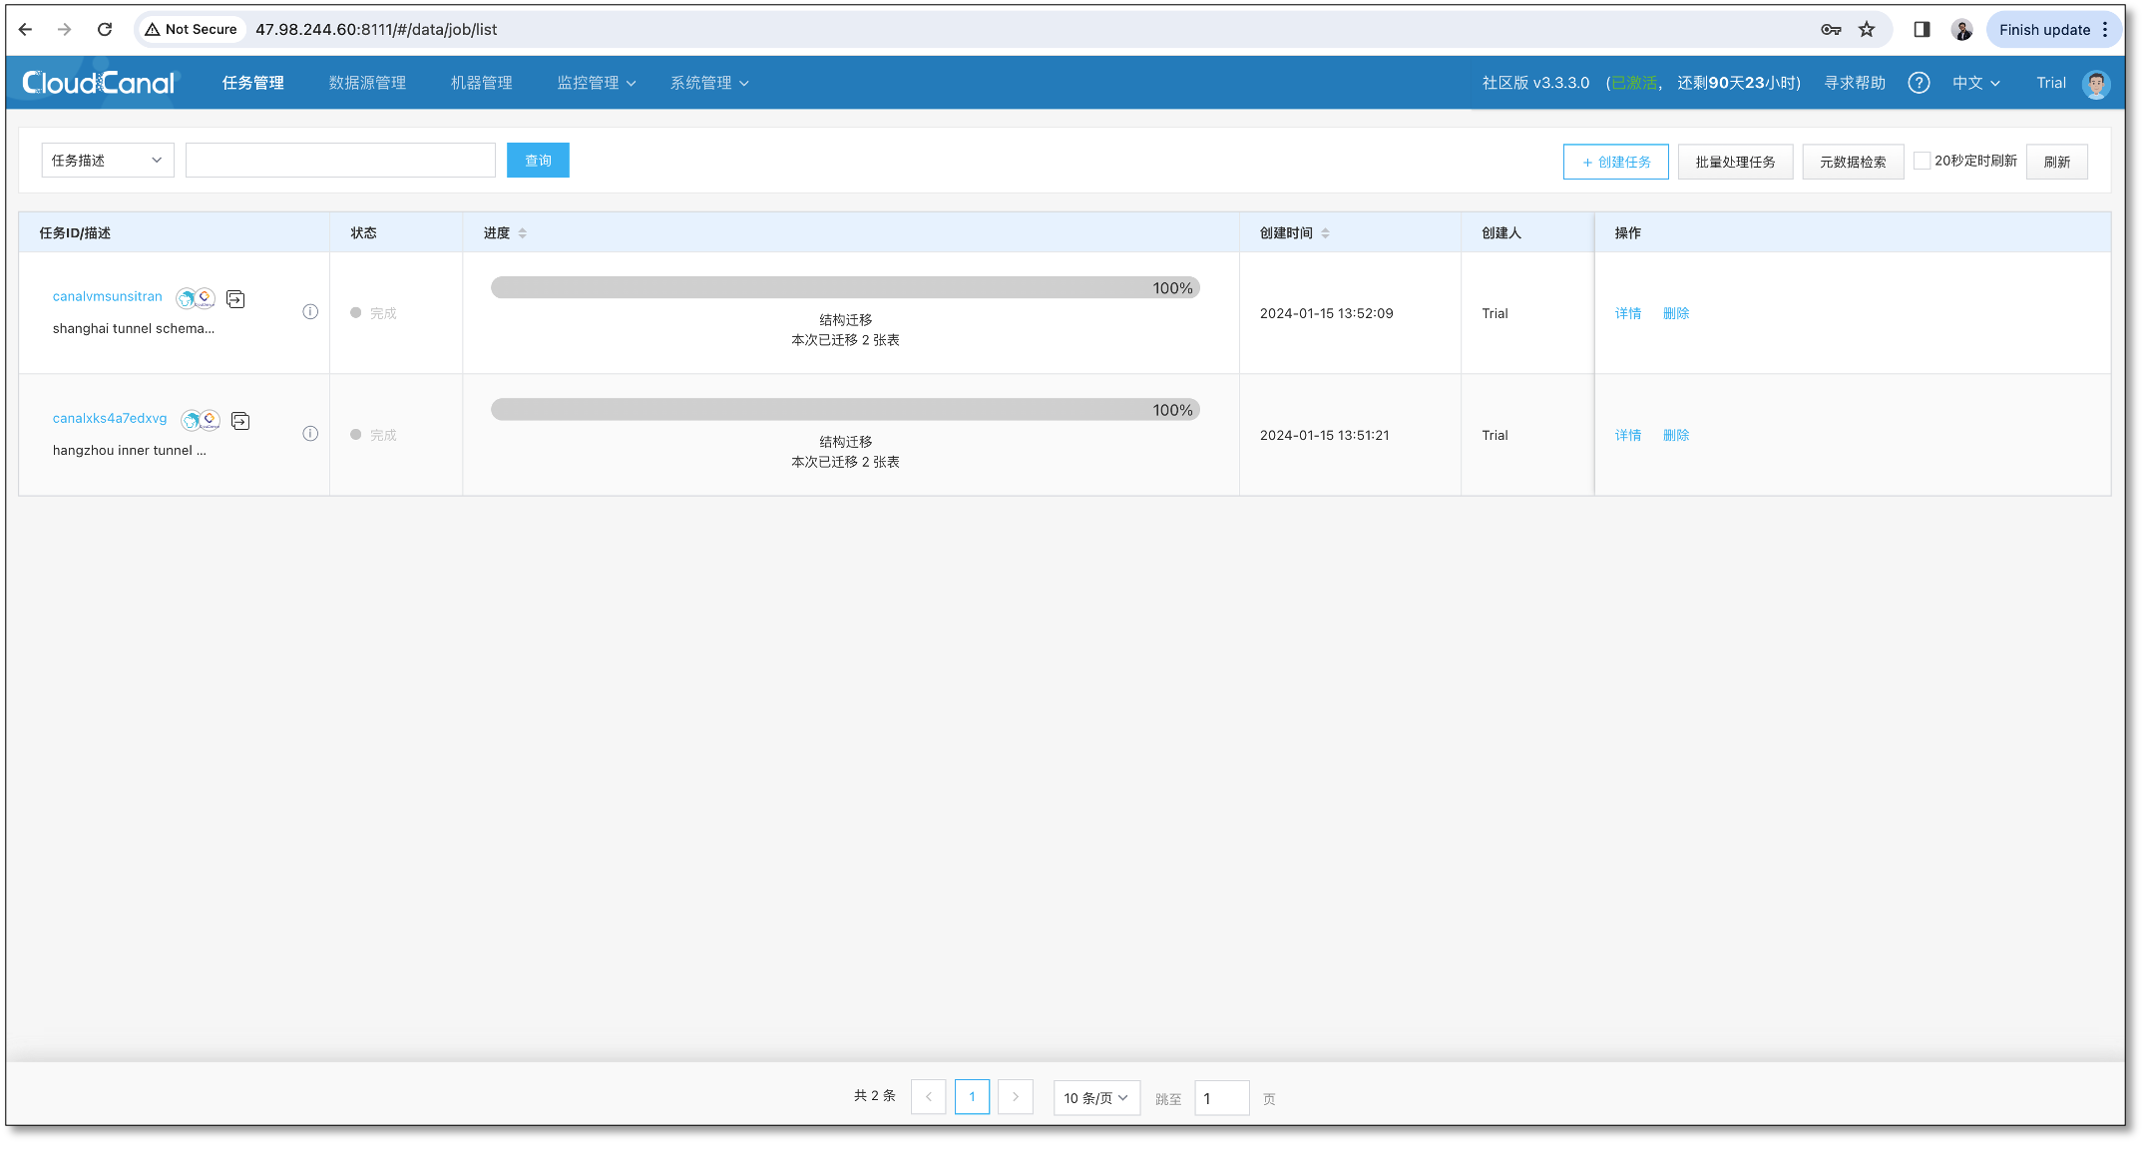Click 2024-01-15 13:52:09 creation time
2145x1149 pixels.
[1327, 313]
